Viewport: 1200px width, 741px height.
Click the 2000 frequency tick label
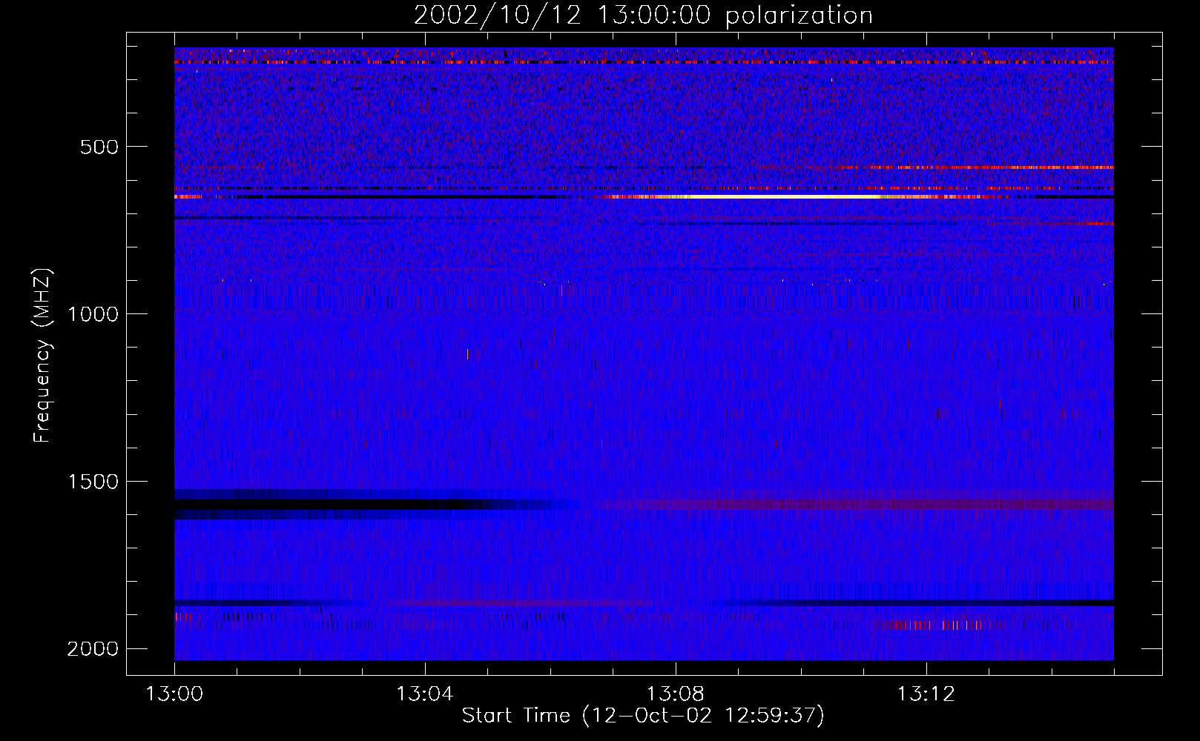tap(93, 649)
